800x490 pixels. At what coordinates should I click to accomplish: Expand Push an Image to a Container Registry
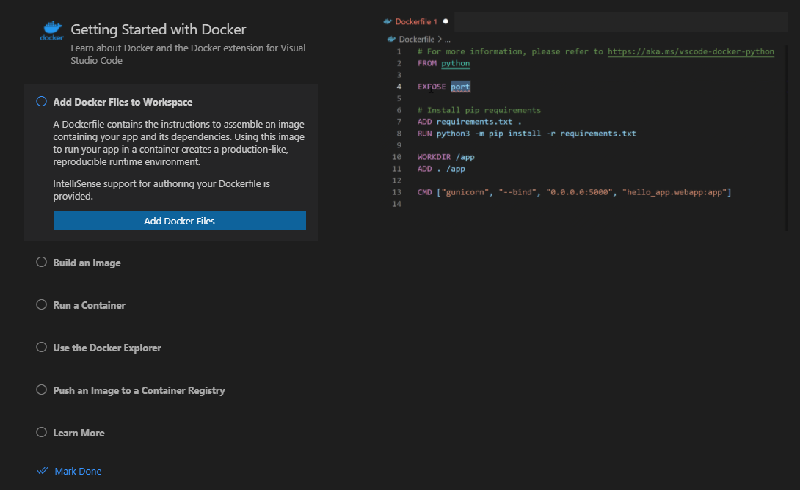[x=139, y=390]
